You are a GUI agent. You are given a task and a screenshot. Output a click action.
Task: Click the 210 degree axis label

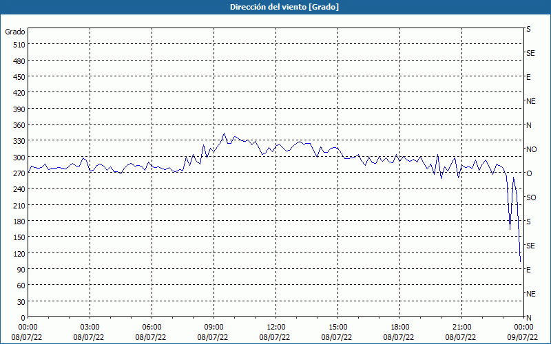[20, 205]
